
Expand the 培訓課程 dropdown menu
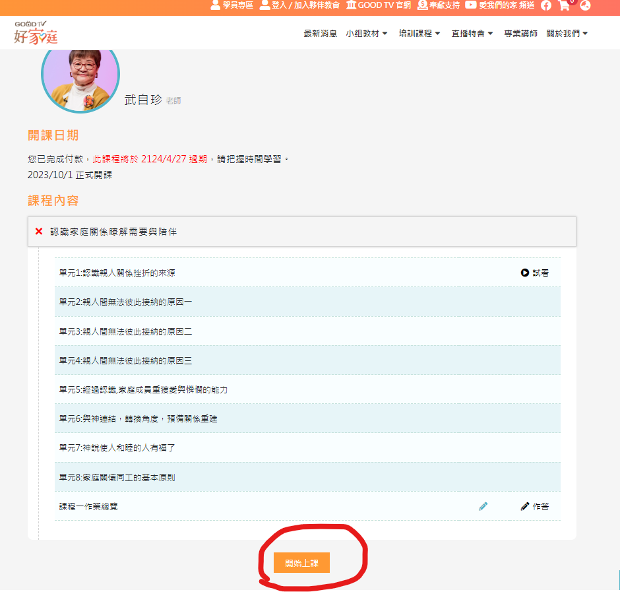point(419,34)
